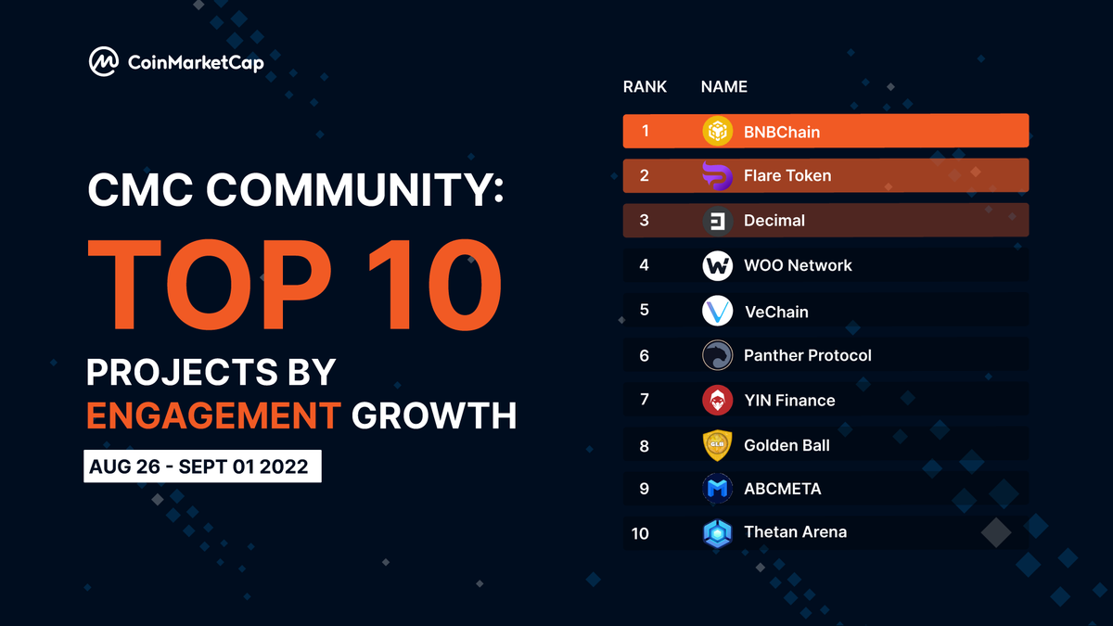Click rank number 5 beside VeChain

click(645, 310)
